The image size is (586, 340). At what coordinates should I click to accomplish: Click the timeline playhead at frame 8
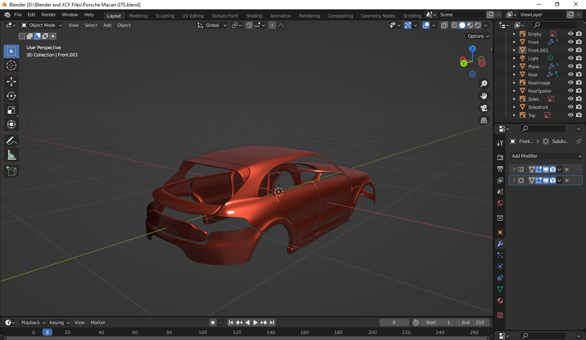[47, 332]
